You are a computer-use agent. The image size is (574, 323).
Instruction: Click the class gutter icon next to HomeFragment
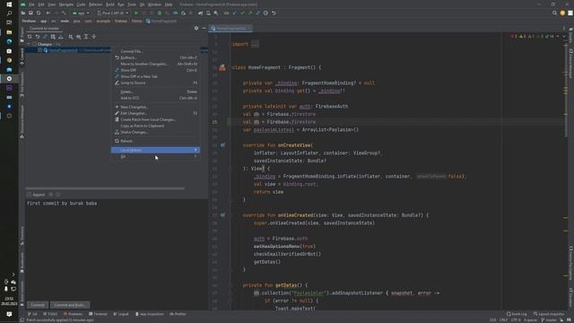point(222,67)
